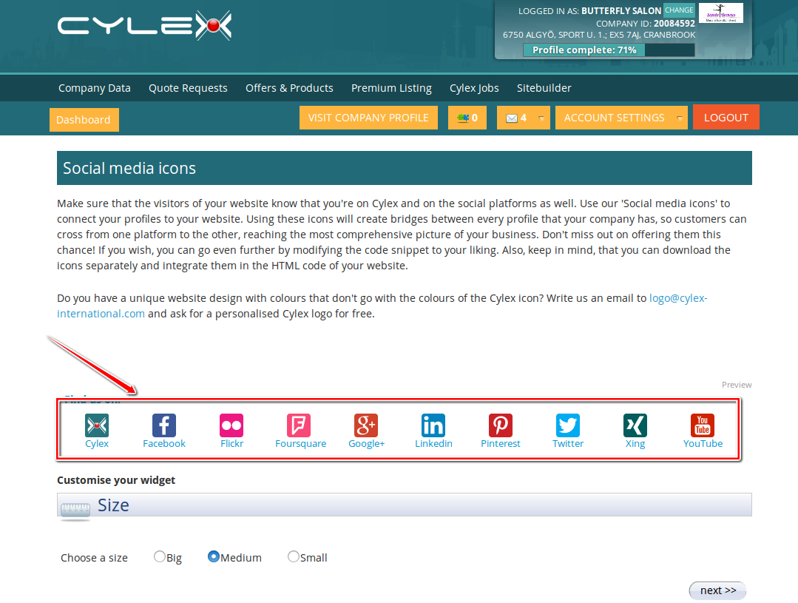Select the Medium size radio button

tap(214, 556)
